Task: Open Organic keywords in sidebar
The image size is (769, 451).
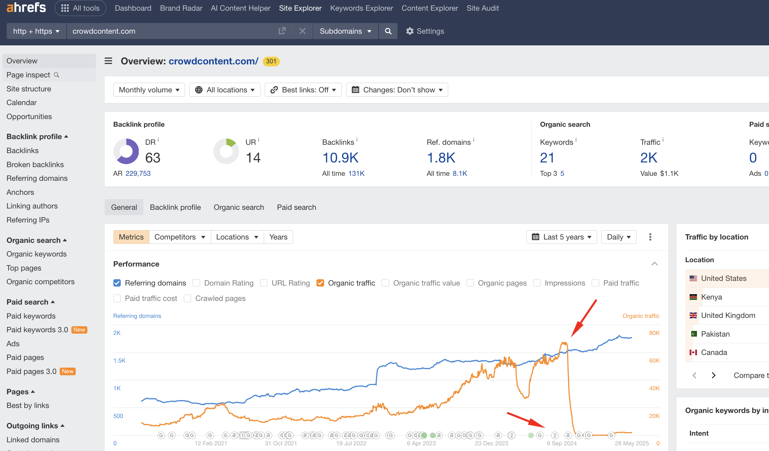Action: point(37,254)
